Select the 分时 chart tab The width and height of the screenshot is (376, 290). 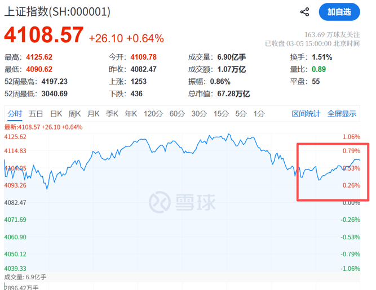pos(15,114)
